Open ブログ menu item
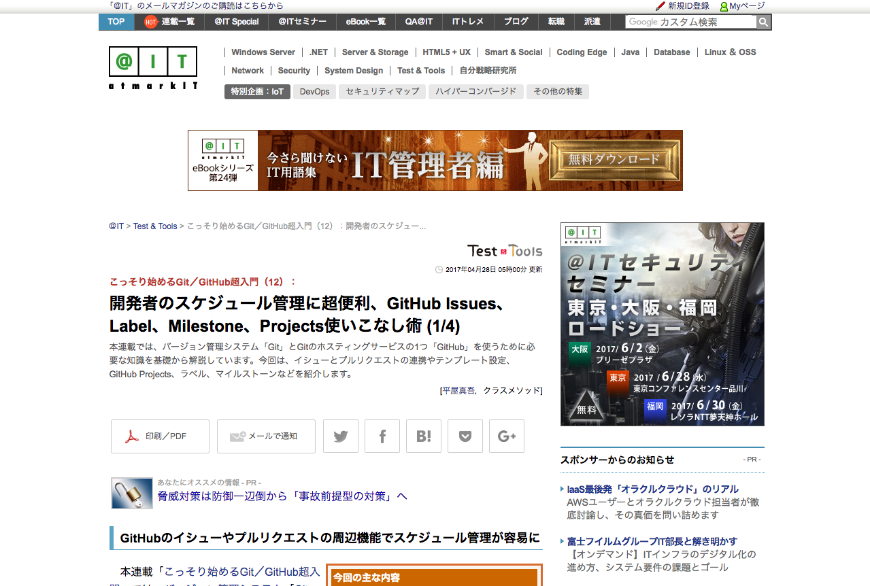The width and height of the screenshot is (870, 586). [516, 22]
